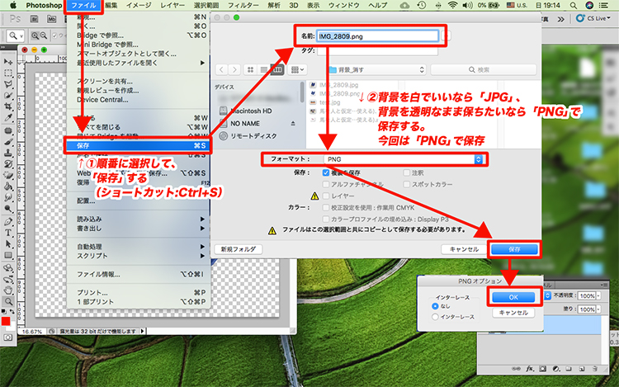Screen dimensions: 619x387
Task: Select the Crop tool
Action: click(x=8, y=106)
